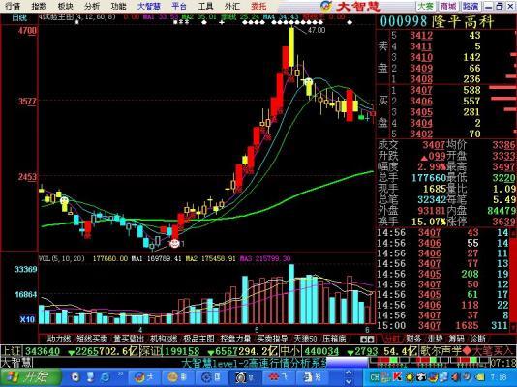Click the K icon in system tray
517x387 pixels.
tap(397, 377)
